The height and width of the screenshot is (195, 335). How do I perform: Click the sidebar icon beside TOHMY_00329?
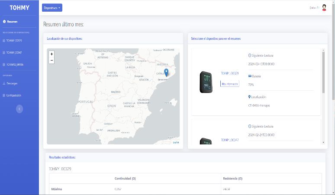tap(4, 41)
